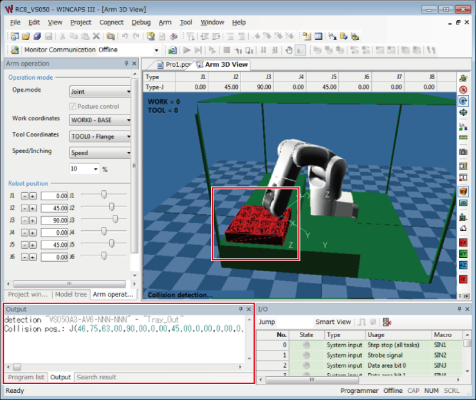Open the Arm menu
The height and width of the screenshot is (400, 476).
(x=165, y=23)
